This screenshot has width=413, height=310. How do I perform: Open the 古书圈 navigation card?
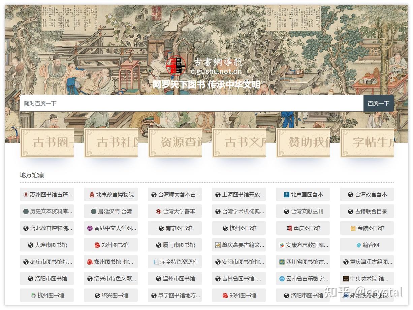pos(47,143)
